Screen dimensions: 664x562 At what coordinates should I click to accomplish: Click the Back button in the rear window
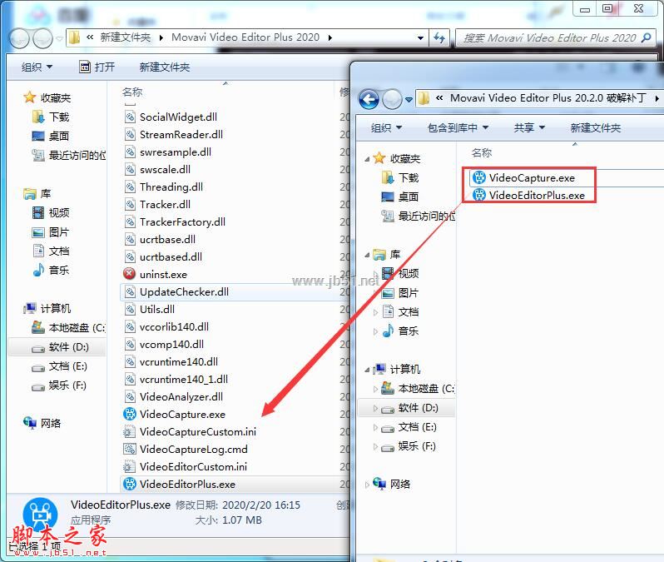[19, 38]
